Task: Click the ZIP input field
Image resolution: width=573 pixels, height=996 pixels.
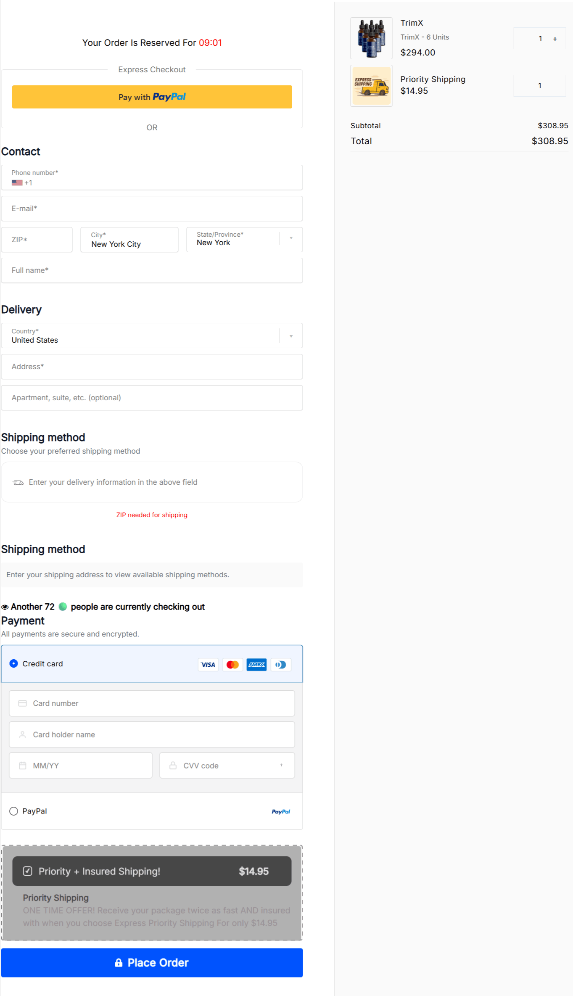Action: (37, 240)
